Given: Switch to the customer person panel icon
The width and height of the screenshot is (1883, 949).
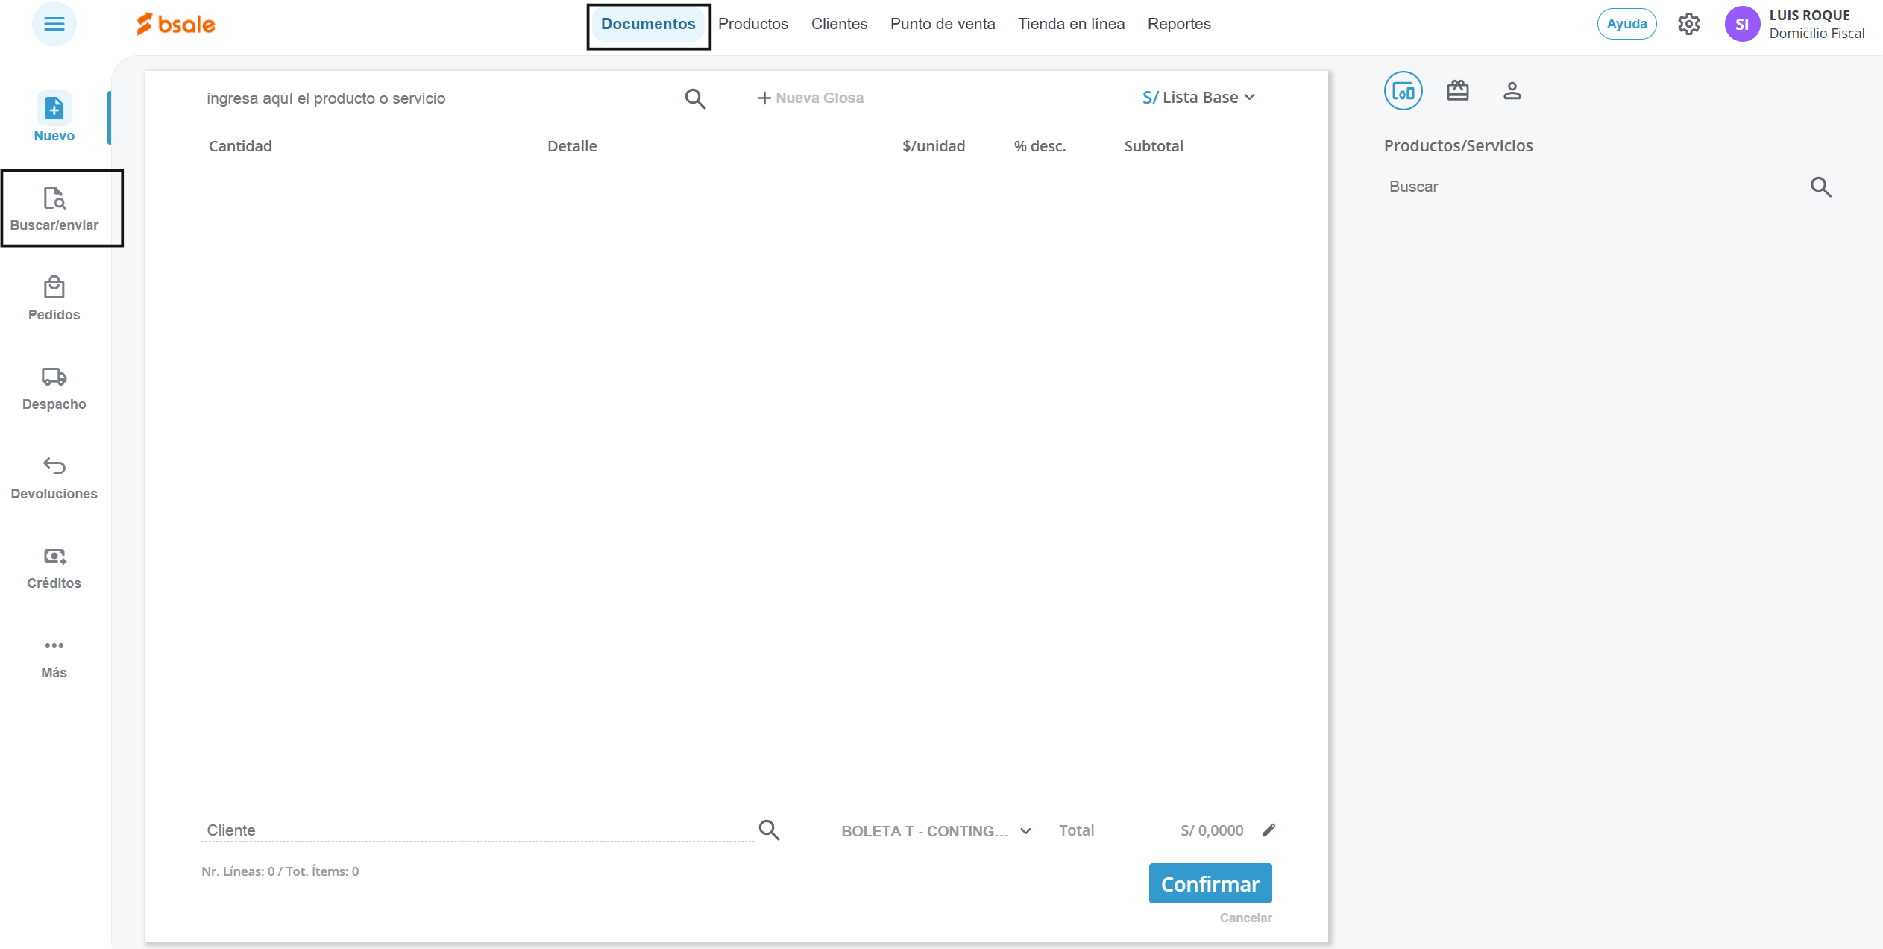Looking at the screenshot, I should click(1512, 91).
